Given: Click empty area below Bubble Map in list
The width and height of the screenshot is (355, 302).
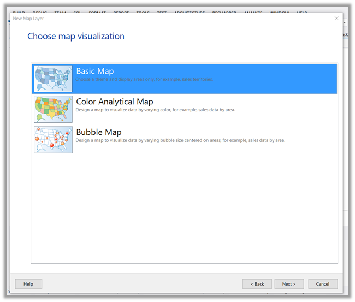Looking at the screenshot, I should (x=184, y=208).
